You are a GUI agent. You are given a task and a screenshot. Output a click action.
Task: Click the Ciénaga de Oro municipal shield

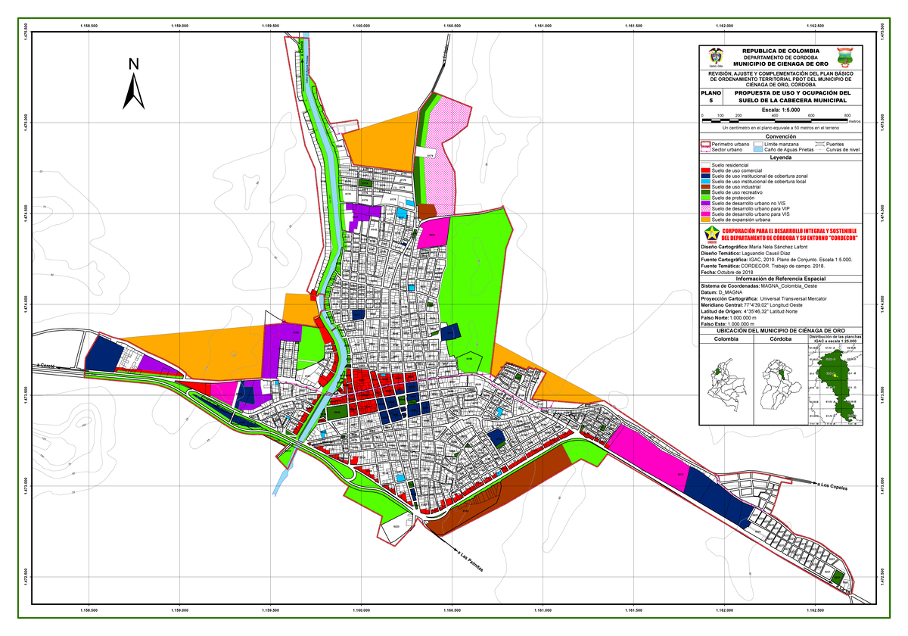click(844, 57)
